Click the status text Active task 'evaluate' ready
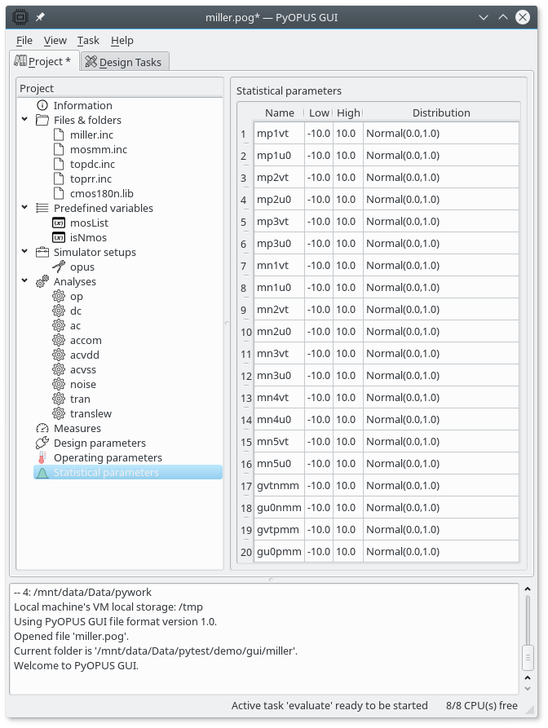This screenshot has width=548, height=728. coord(329,706)
